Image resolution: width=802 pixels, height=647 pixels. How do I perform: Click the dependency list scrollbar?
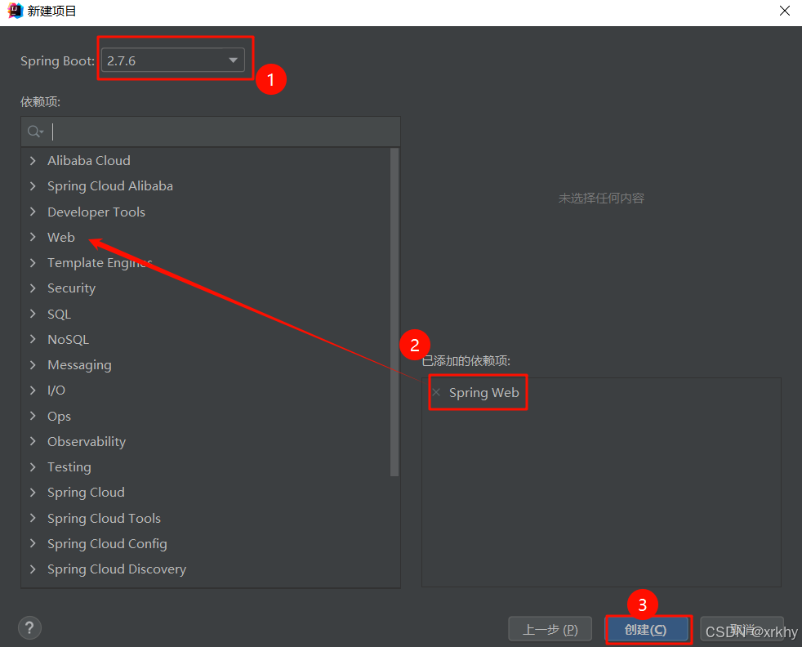394,312
